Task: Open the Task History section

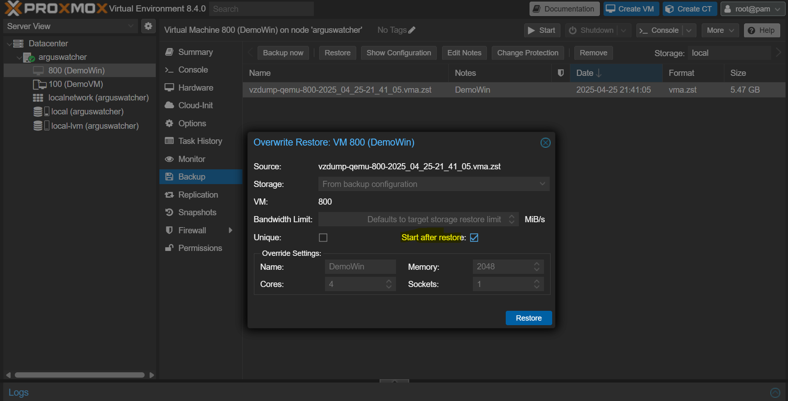Action: coord(200,141)
